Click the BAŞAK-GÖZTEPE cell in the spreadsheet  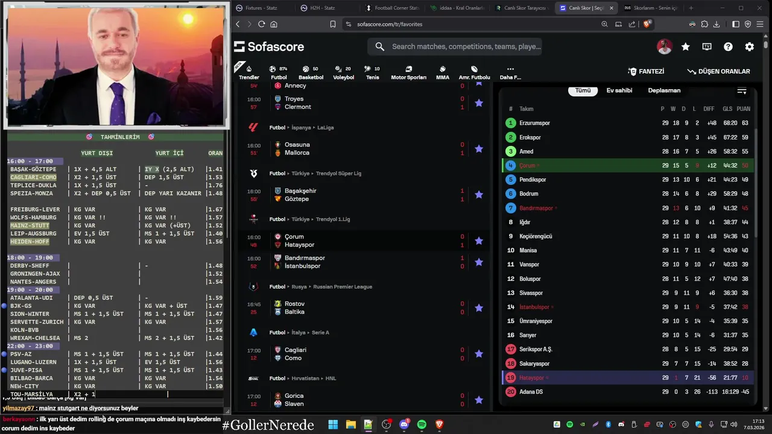coord(33,169)
